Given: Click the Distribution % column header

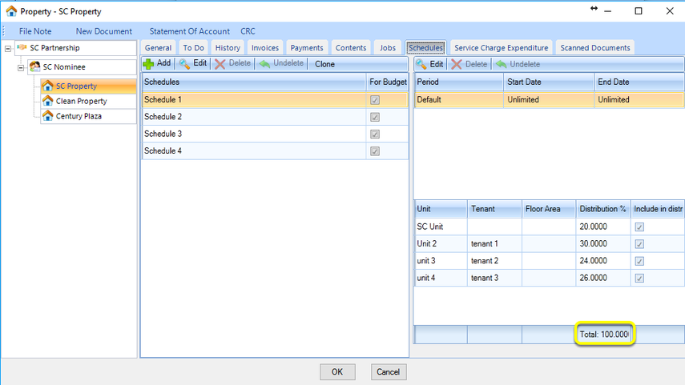Looking at the screenshot, I should coord(603,209).
